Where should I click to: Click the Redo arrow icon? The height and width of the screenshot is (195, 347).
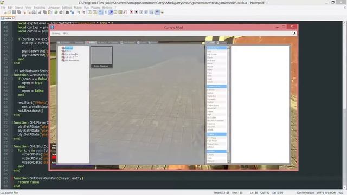(x=61, y=12)
